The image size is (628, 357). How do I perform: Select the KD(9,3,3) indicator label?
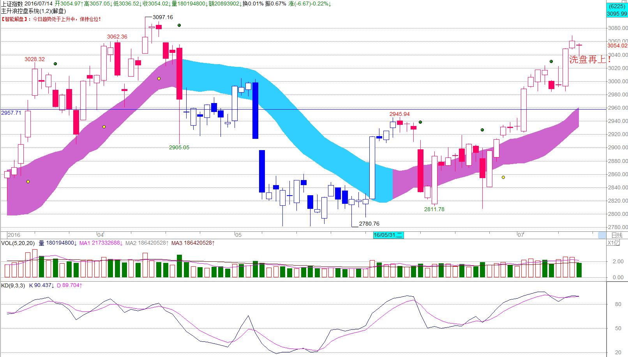coord(13,285)
